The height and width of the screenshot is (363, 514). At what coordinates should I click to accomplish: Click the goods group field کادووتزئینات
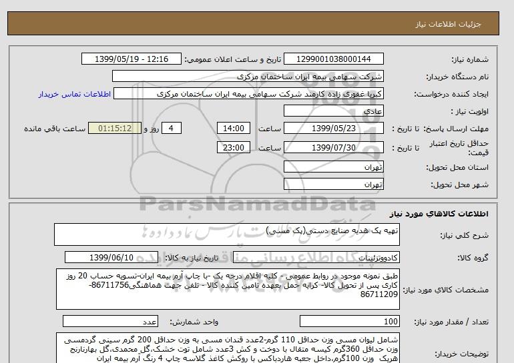pyautogui.click(x=316, y=257)
